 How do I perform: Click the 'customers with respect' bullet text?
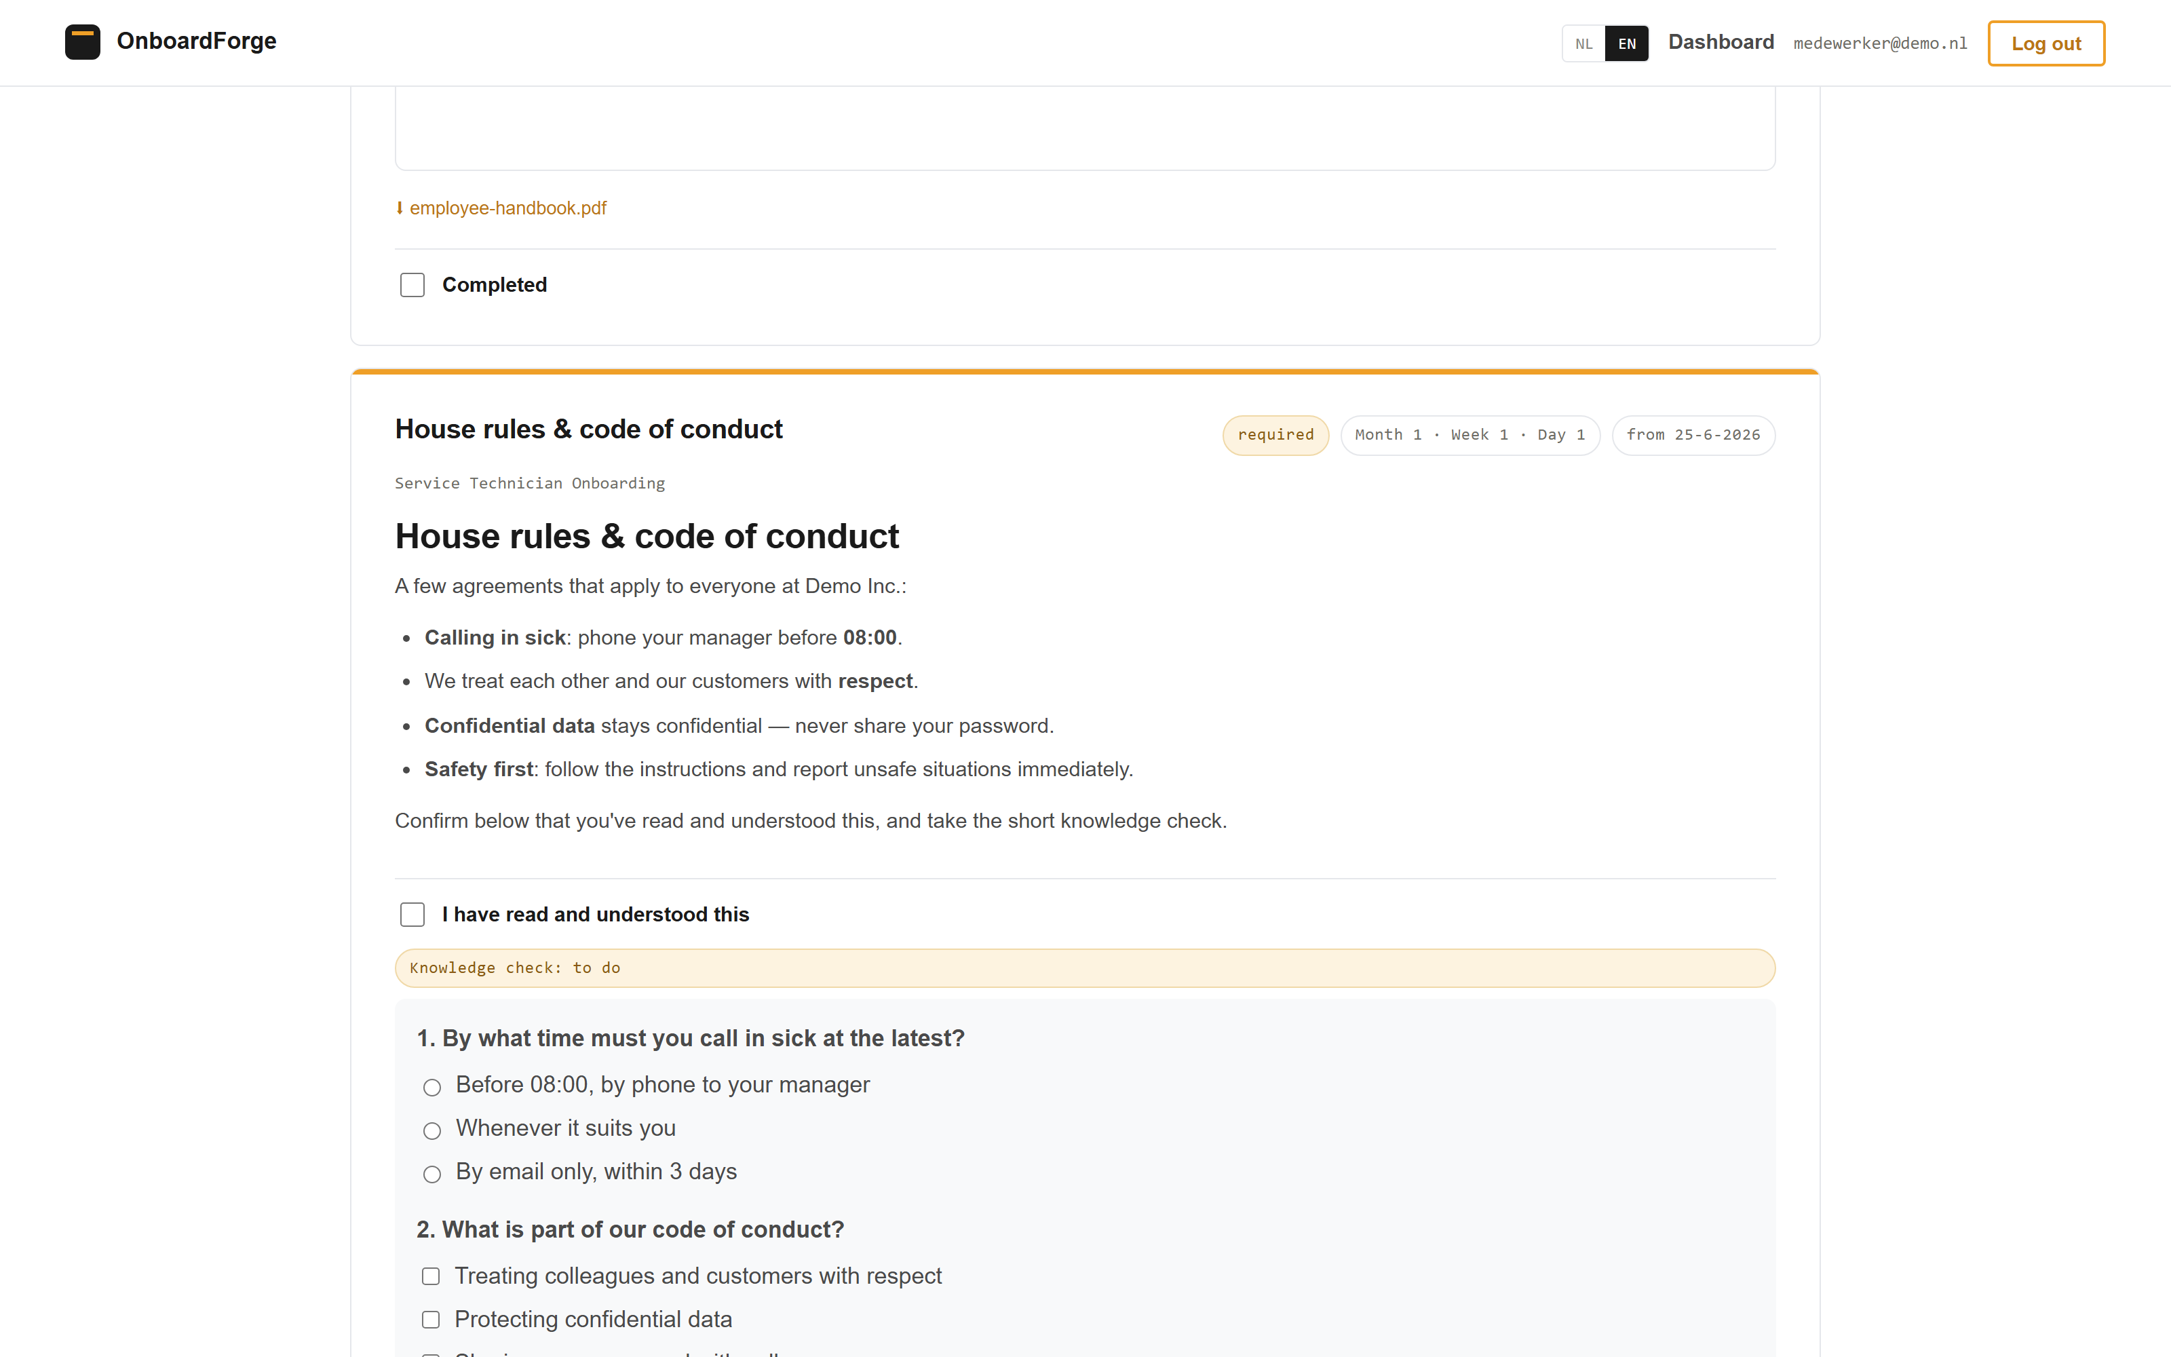pyautogui.click(x=671, y=682)
